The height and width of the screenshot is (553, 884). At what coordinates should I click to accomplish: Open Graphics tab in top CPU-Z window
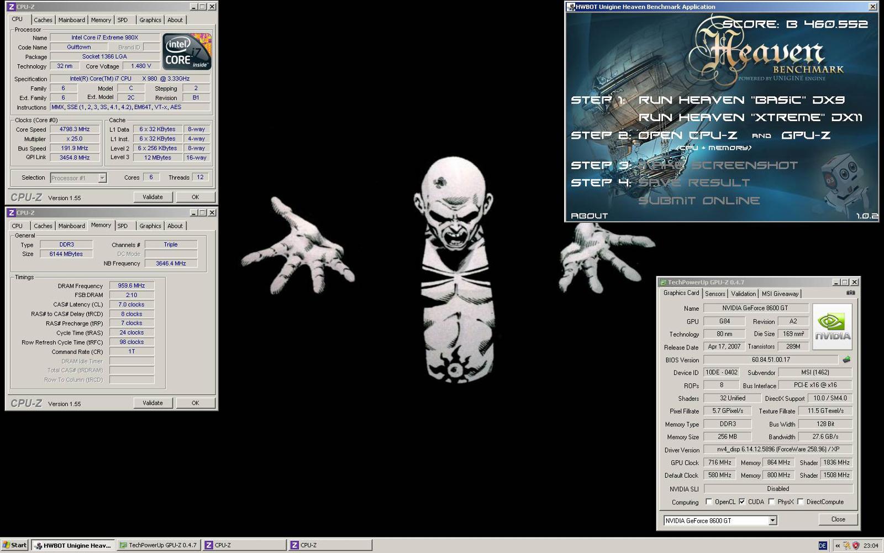click(x=150, y=20)
